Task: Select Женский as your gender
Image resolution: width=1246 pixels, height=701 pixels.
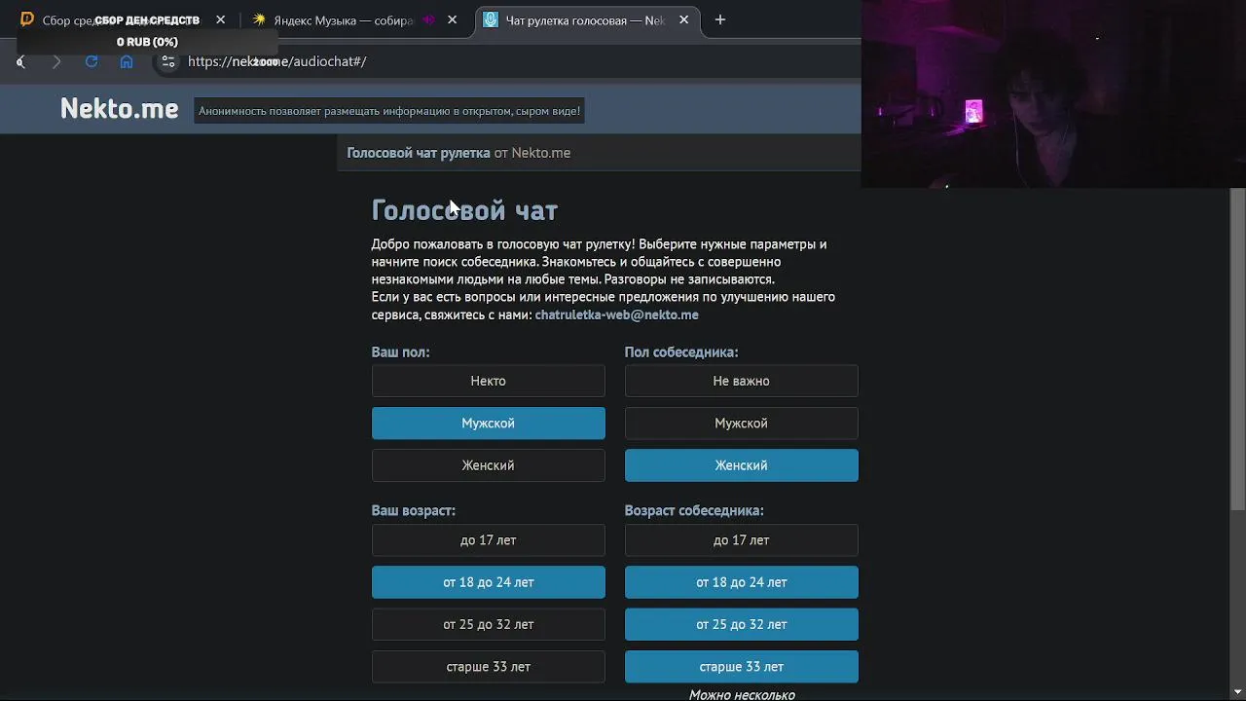Action: coord(489,465)
